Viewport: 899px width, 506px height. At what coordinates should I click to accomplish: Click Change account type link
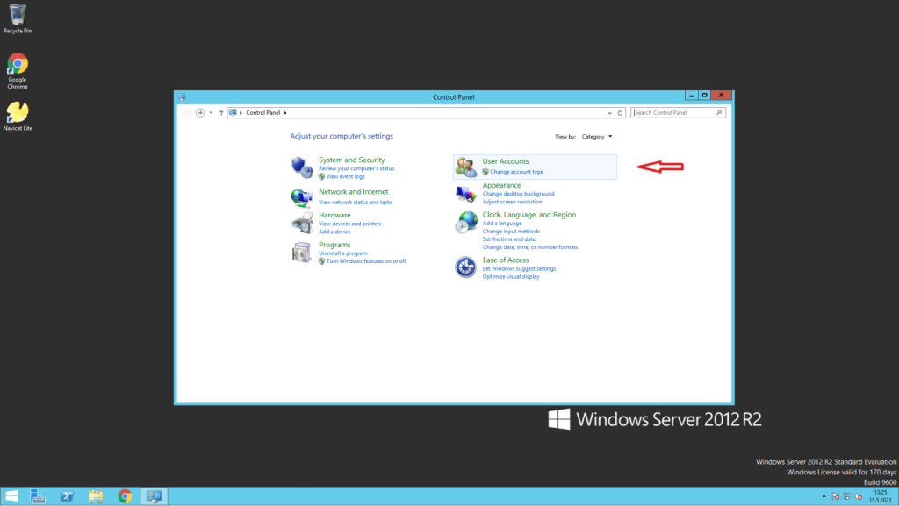pyautogui.click(x=516, y=172)
